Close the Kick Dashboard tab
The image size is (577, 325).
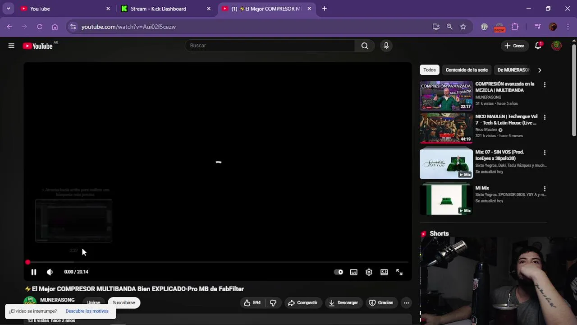click(209, 9)
